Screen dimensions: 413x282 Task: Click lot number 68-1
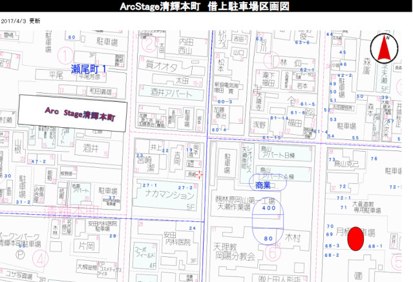coord(375,247)
